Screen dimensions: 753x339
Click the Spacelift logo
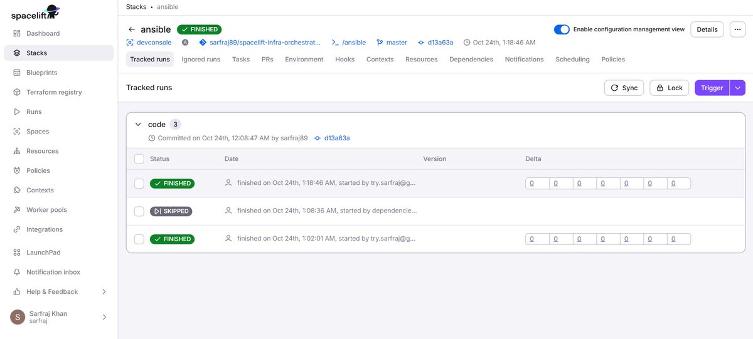pyautogui.click(x=35, y=12)
